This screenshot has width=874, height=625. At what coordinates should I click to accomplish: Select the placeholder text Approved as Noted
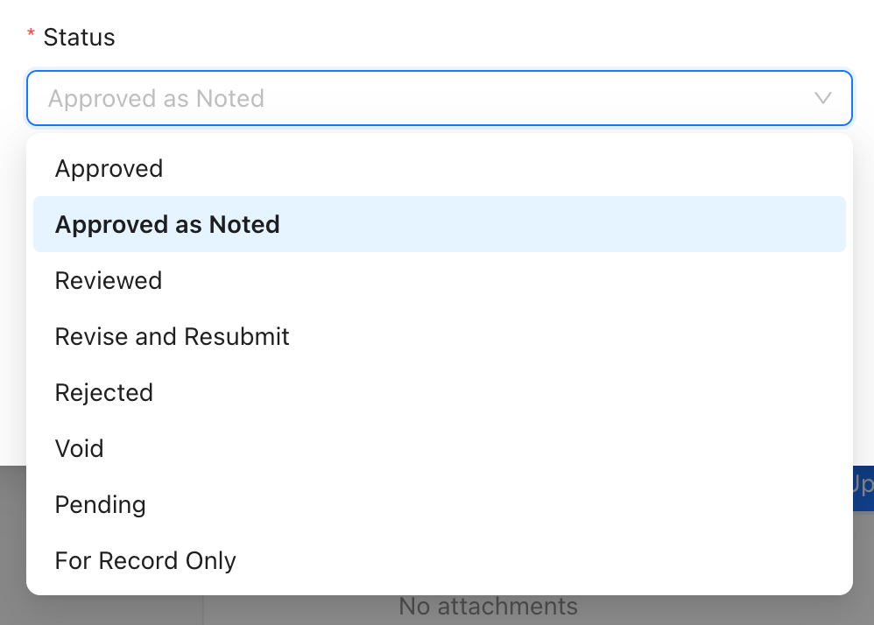click(156, 98)
